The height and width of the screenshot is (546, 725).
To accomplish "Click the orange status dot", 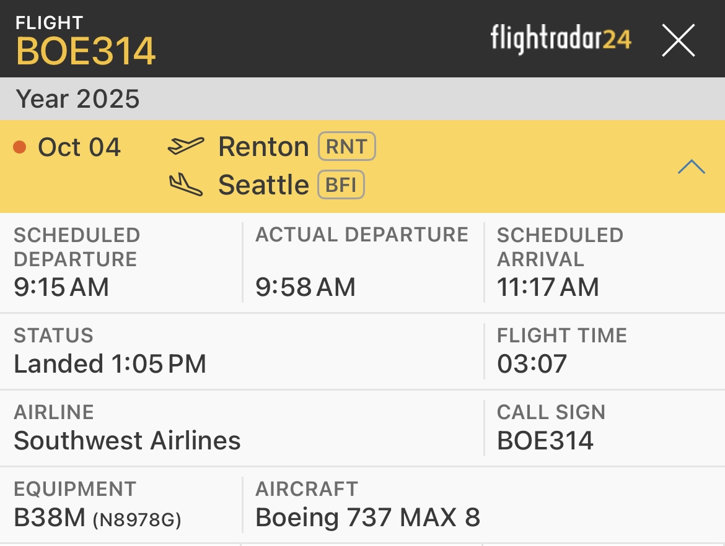I will point(20,147).
